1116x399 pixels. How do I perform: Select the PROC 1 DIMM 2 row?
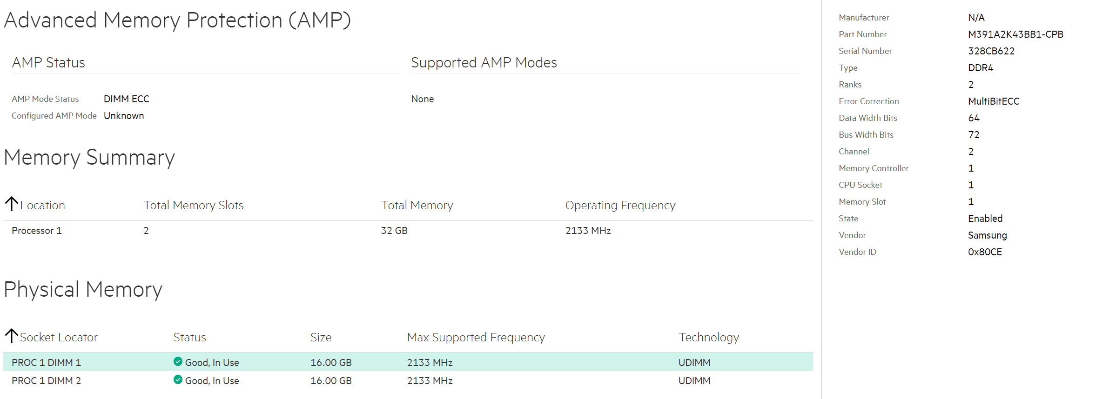point(408,380)
